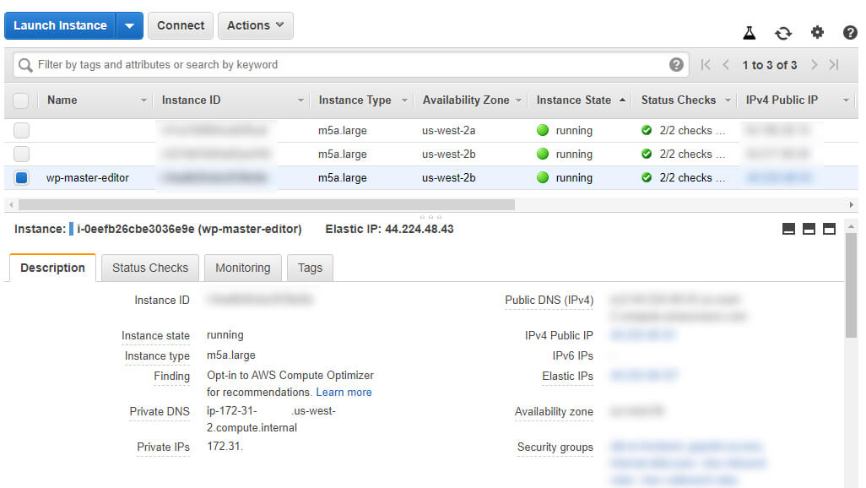866x488 pixels.
Task: Go to next page with right arrow
Action: click(814, 64)
